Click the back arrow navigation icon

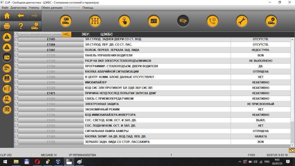[21, 16]
